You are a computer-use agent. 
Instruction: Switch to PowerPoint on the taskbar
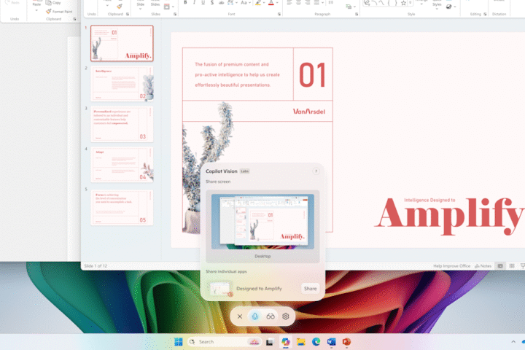(x=346, y=342)
